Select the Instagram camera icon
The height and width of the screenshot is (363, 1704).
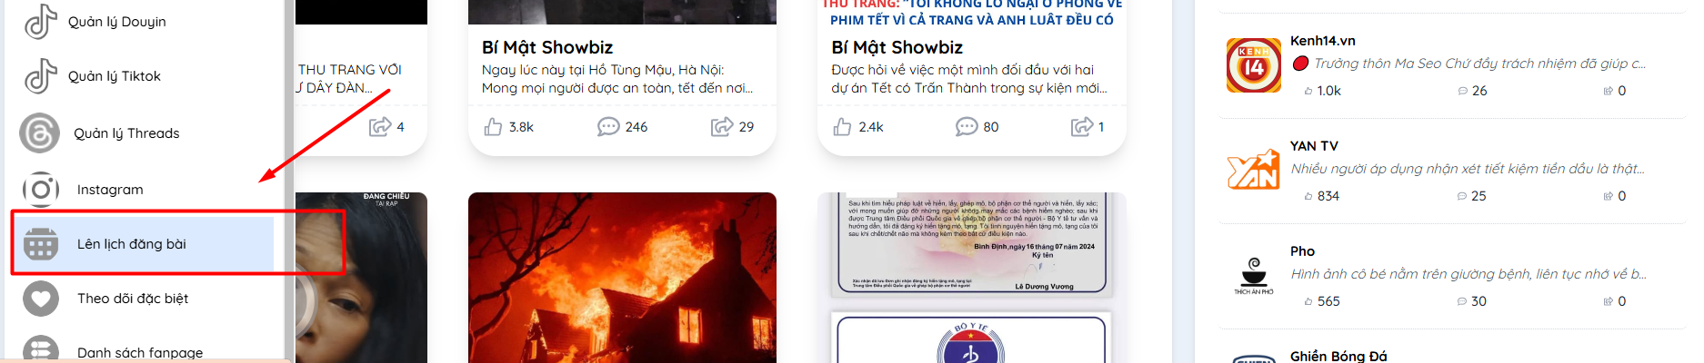tap(41, 190)
